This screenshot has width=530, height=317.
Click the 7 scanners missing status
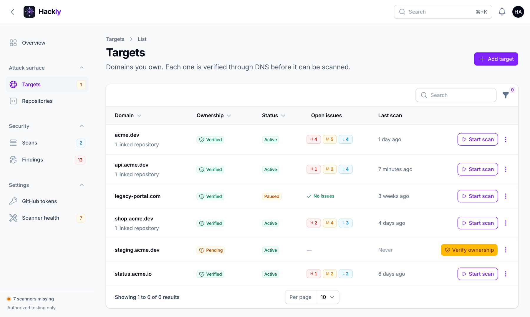pyautogui.click(x=31, y=299)
